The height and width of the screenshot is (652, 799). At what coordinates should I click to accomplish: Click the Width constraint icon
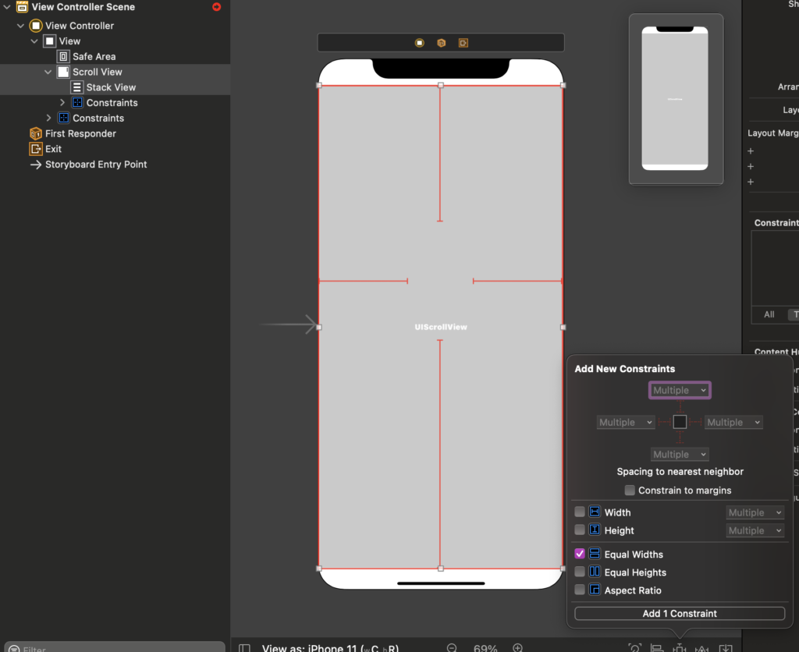point(594,512)
